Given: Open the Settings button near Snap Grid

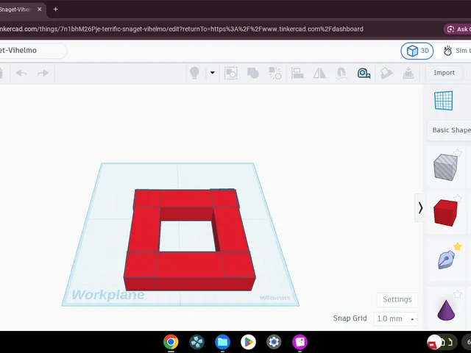Looking at the screenshot, I should [397, 299].
